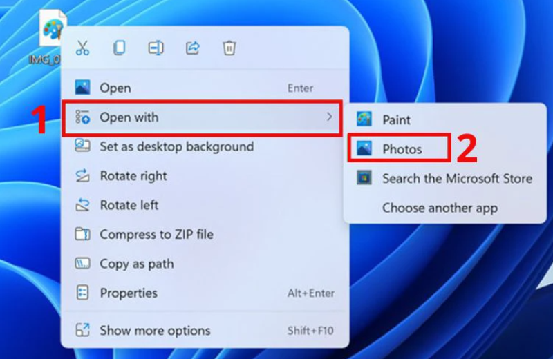Click the Rotate right icon

pos(82,175)
